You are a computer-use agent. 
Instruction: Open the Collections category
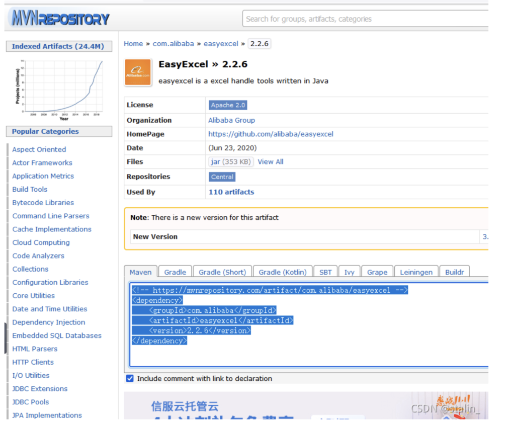click(x=30, y=269)
